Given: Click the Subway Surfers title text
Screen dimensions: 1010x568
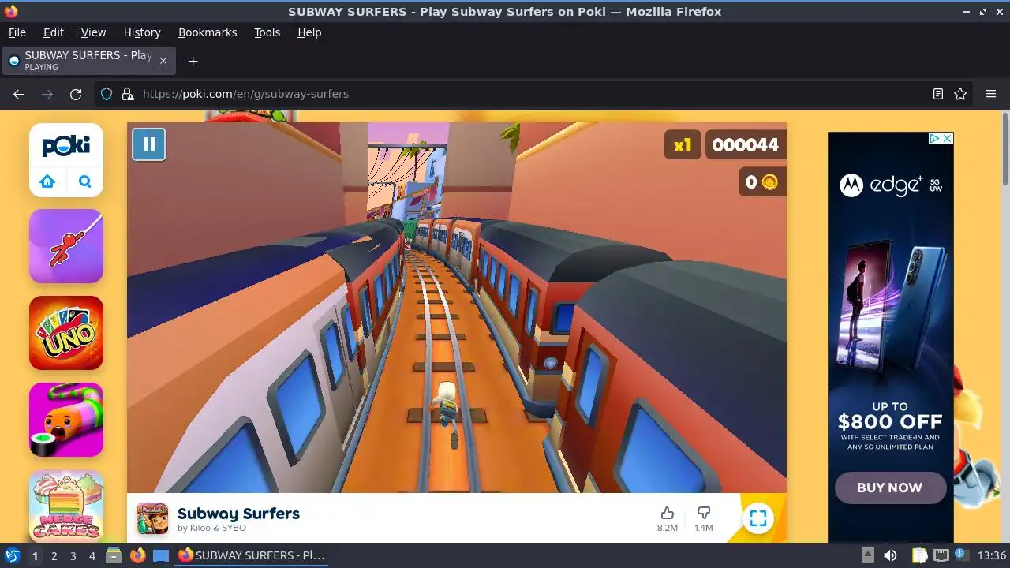Looking at the screenshot, I should pos(238,514).
